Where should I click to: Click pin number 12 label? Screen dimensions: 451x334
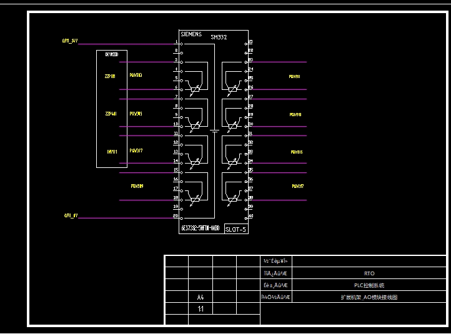click(x=176, y=142)
